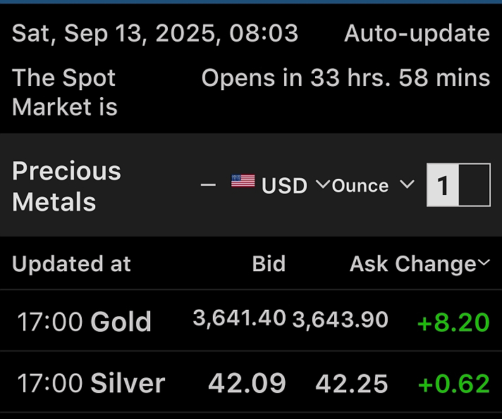Sort by the Ask column header
The width and height of the screenshot is (502, 419).
369,264
